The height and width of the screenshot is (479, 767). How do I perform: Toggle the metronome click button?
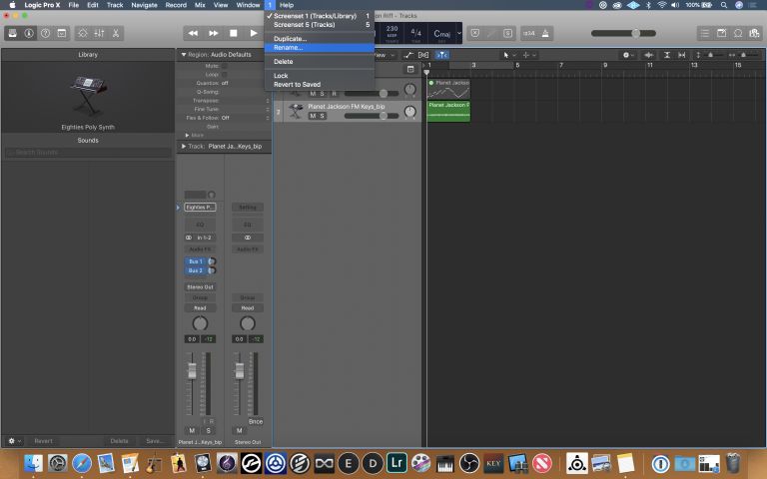coord(545,33)
